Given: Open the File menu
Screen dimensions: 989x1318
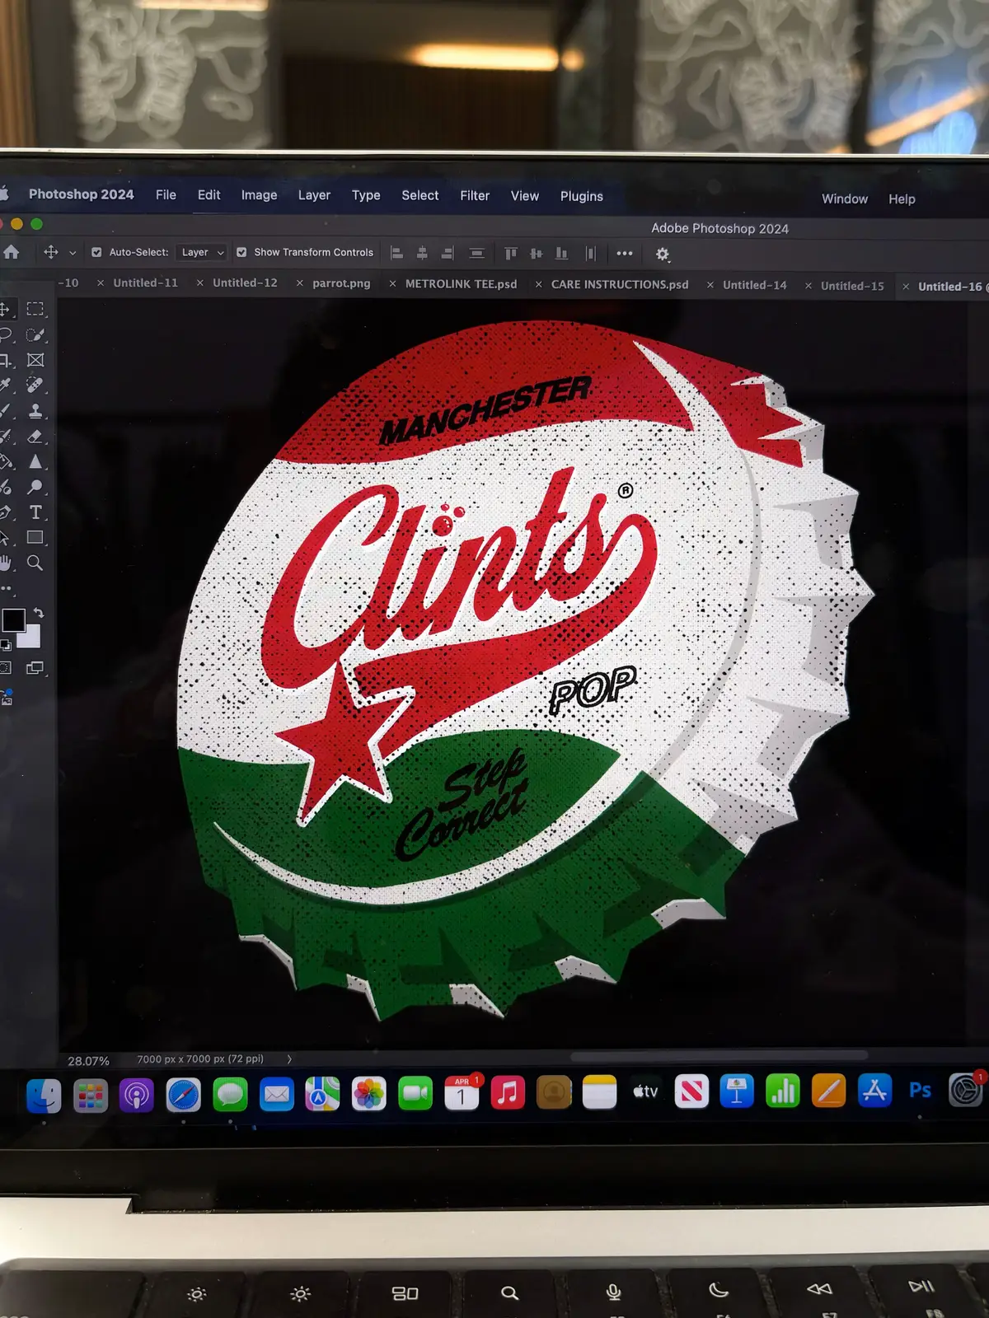Looking at the screenshot, I should click(166, 194).
